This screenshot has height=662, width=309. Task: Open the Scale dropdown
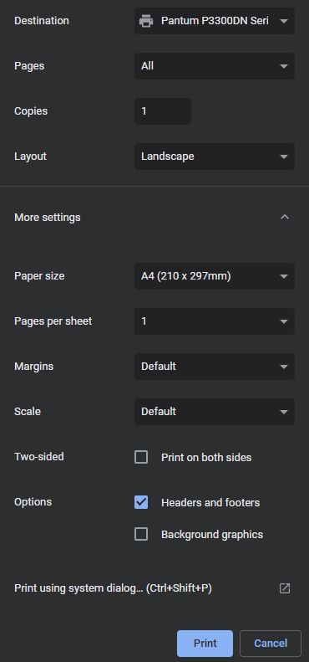coord(215,412)
